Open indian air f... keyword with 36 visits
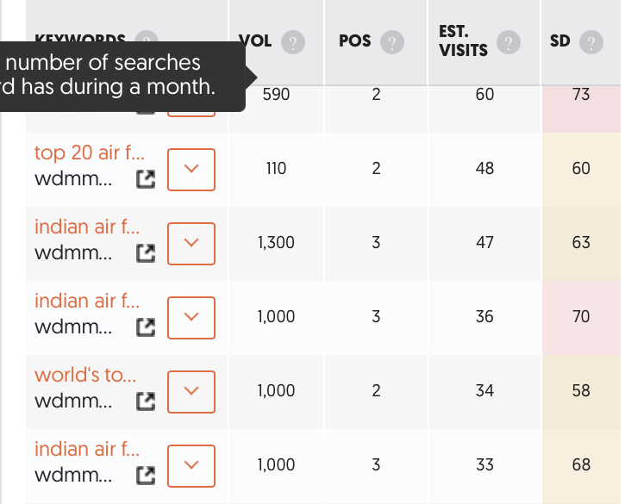The width and height of the screenshot is (625, 504). pyautogui.click(x=87, y=302)
